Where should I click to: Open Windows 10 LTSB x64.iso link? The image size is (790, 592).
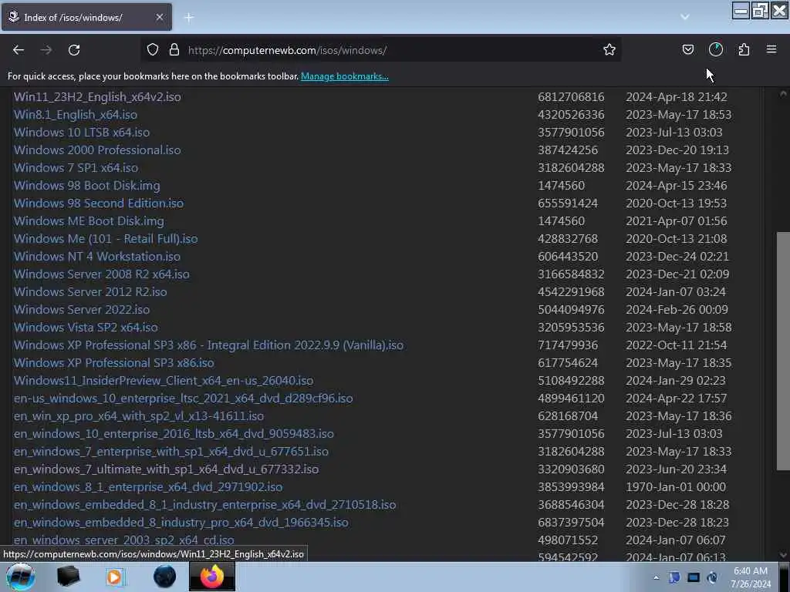[x=82, y=132]
